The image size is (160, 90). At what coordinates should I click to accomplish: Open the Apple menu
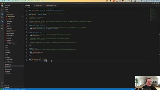point(2,1)
